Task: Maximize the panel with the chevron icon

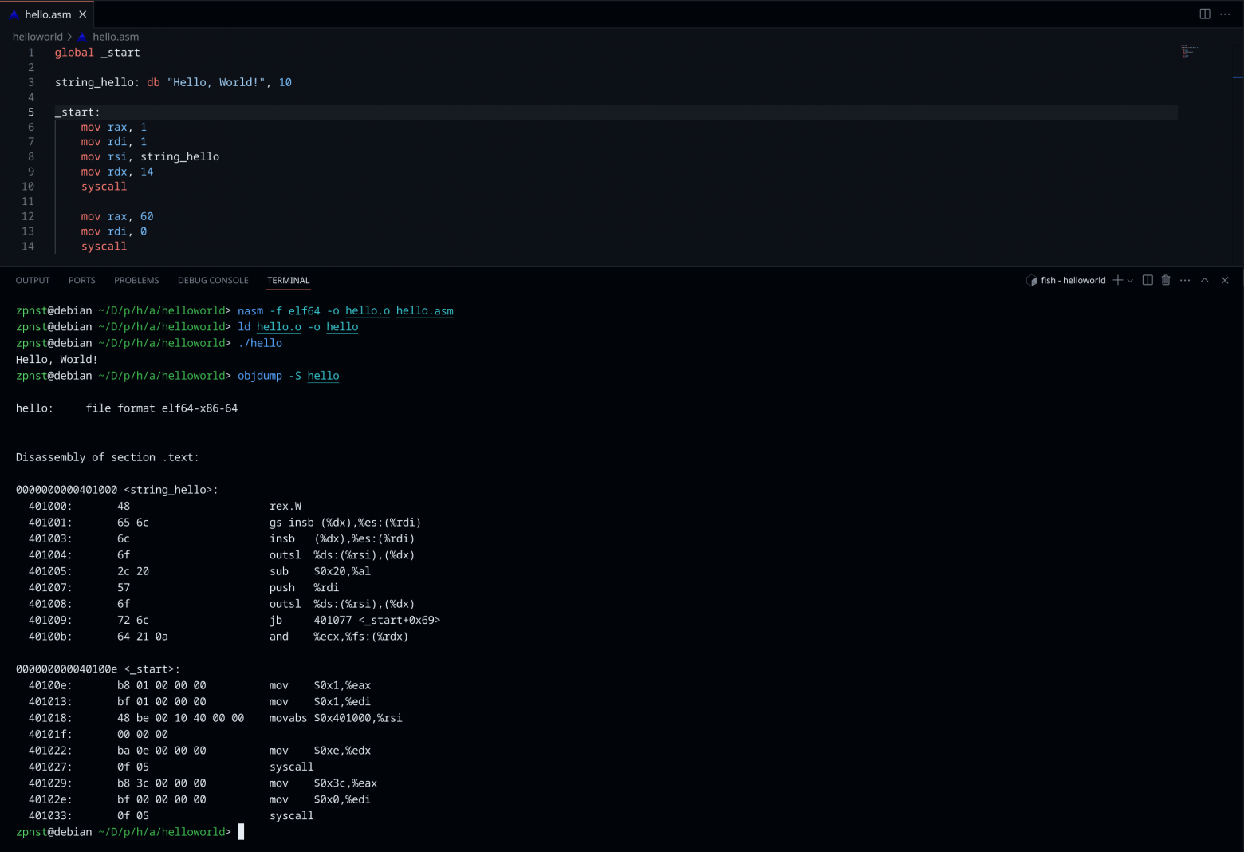Action: pyautogui.click(x=1204, y=280)
